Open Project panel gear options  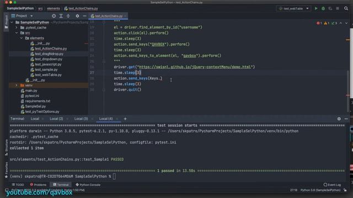pos(77,16)
